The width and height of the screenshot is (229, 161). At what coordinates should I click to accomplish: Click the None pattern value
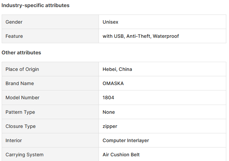tap(109, 112)
